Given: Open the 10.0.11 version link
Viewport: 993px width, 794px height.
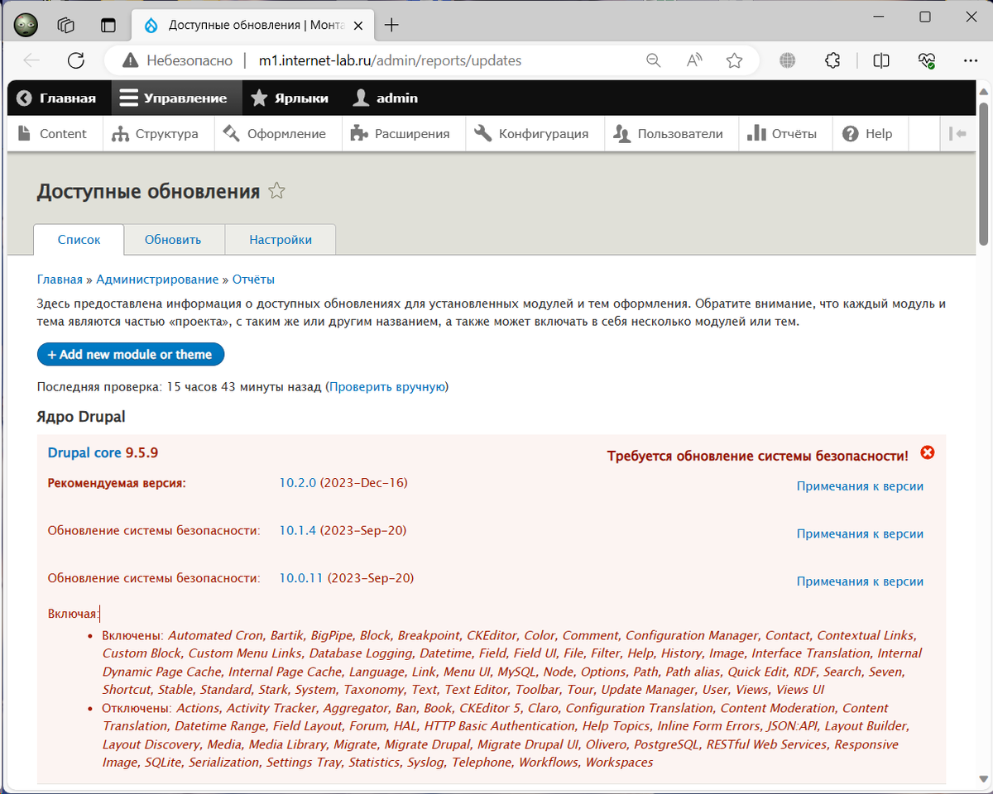Looking at the screenshot, I should (302, 578).
